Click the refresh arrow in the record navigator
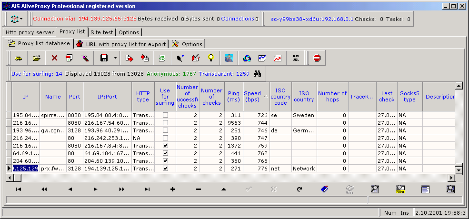 click(x=299, y=189)
